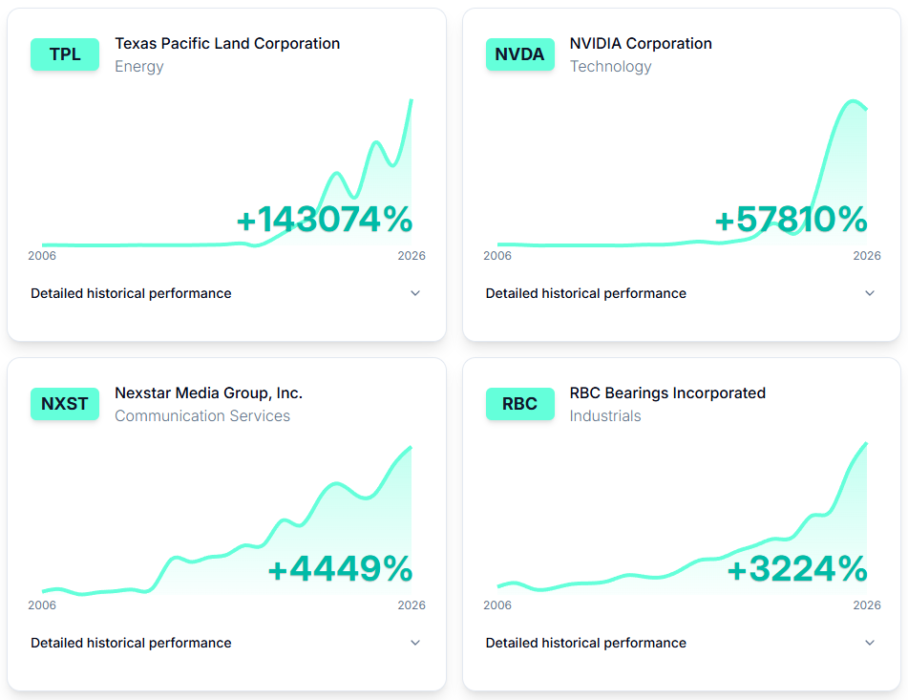Expand NXST detailed historical performance chevron
Viewport: 908px width, 700px height.
click(x=415, y=643)
